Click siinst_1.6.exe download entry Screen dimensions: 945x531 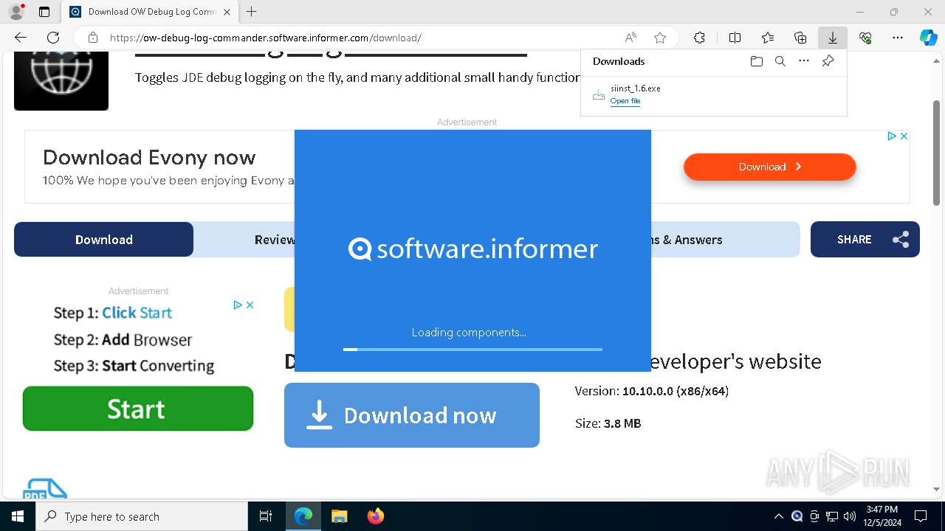pyautogui.click(x=713, y=94)
